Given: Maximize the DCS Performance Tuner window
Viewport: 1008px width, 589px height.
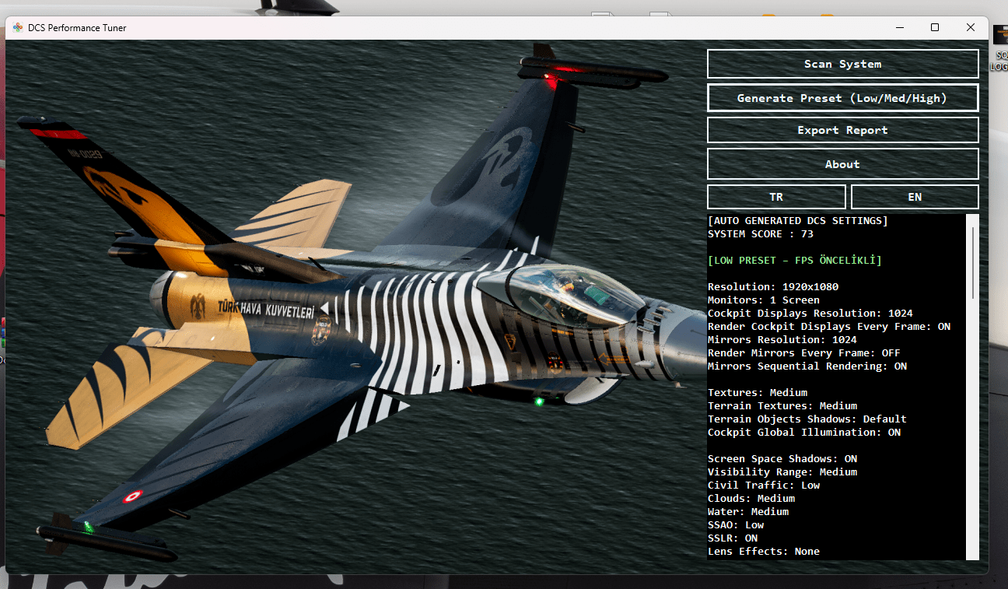Looking at the screenshot, I should (935, 28).
